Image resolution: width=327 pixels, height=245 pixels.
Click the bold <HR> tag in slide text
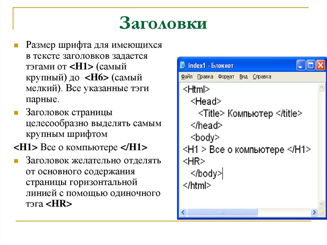[59, 204]
